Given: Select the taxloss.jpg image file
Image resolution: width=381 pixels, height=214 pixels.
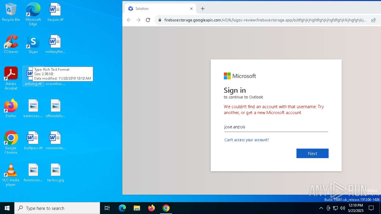Looking at the screenshot, I should coord(55,173).
